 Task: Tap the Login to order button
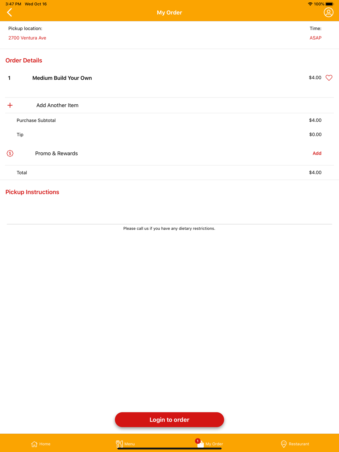pos(169,420)
